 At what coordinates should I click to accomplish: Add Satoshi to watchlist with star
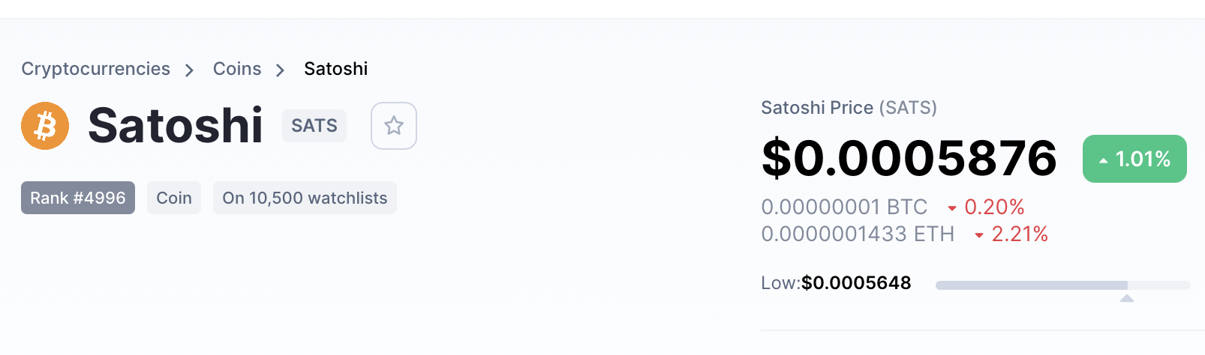point(394,126)
